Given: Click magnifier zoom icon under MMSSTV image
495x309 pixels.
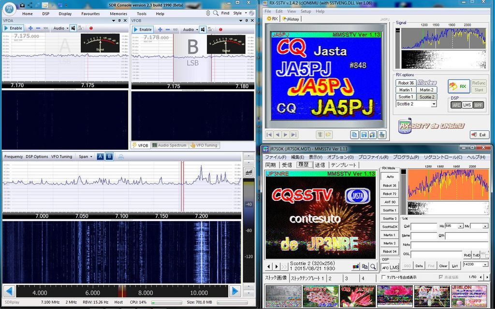Looking at the screenshot, I should click(x=373, y=267).
